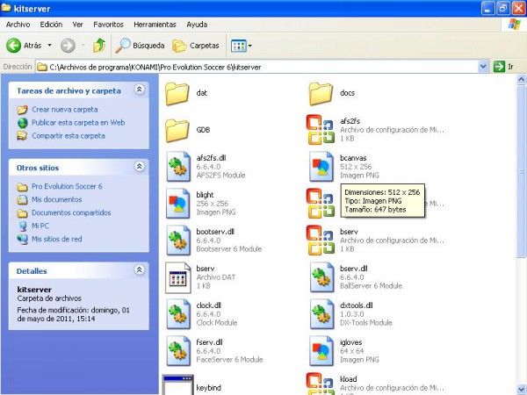
Task: Open the Atrás history dropdown arrow
Action: click(x=49, y=45)
